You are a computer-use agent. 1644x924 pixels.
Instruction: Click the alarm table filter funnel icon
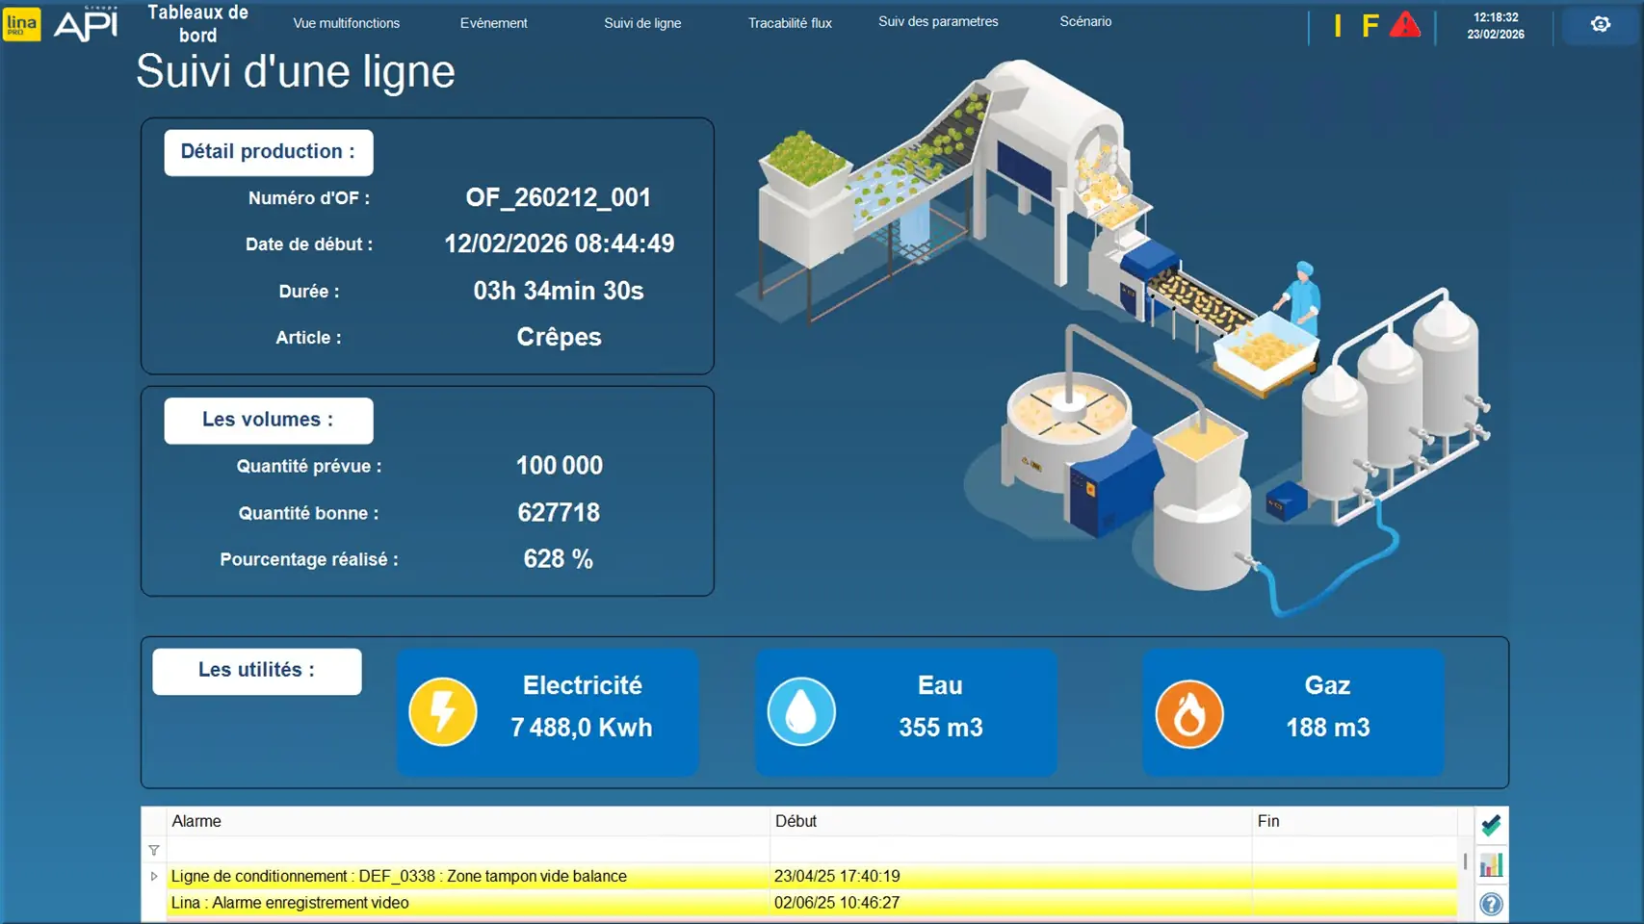(154, 850)
